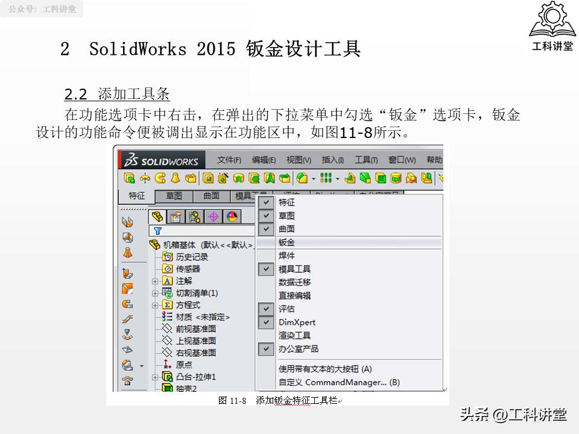This screenshot has height=434, width=579.
Task: Open the ConfigurationManager tab icon
Action: point(195,216)
